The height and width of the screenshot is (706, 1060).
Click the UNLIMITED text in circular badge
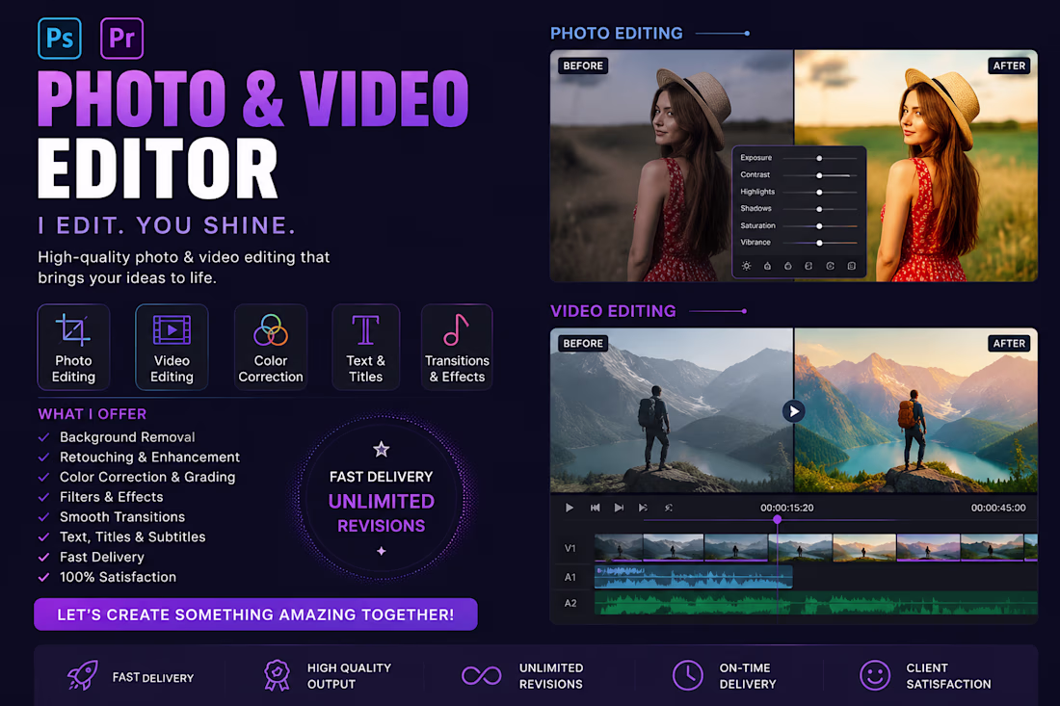tap(382, 501)
